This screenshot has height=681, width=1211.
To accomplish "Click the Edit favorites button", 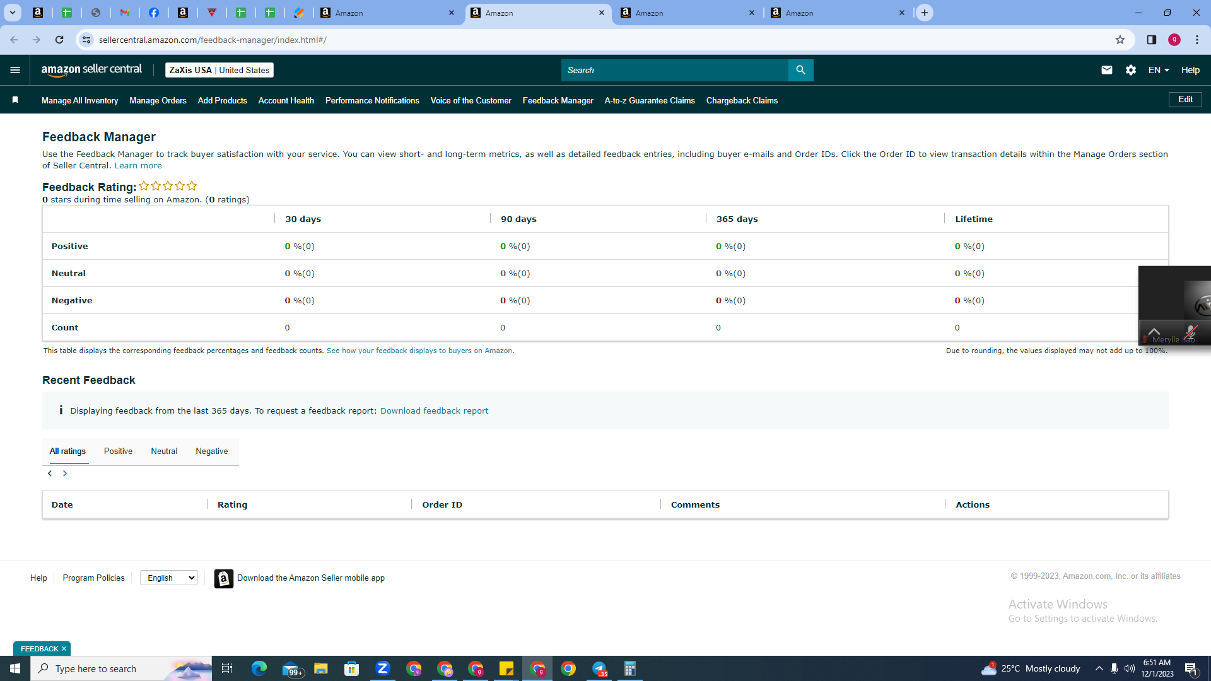I will (x=1185, y=100).
